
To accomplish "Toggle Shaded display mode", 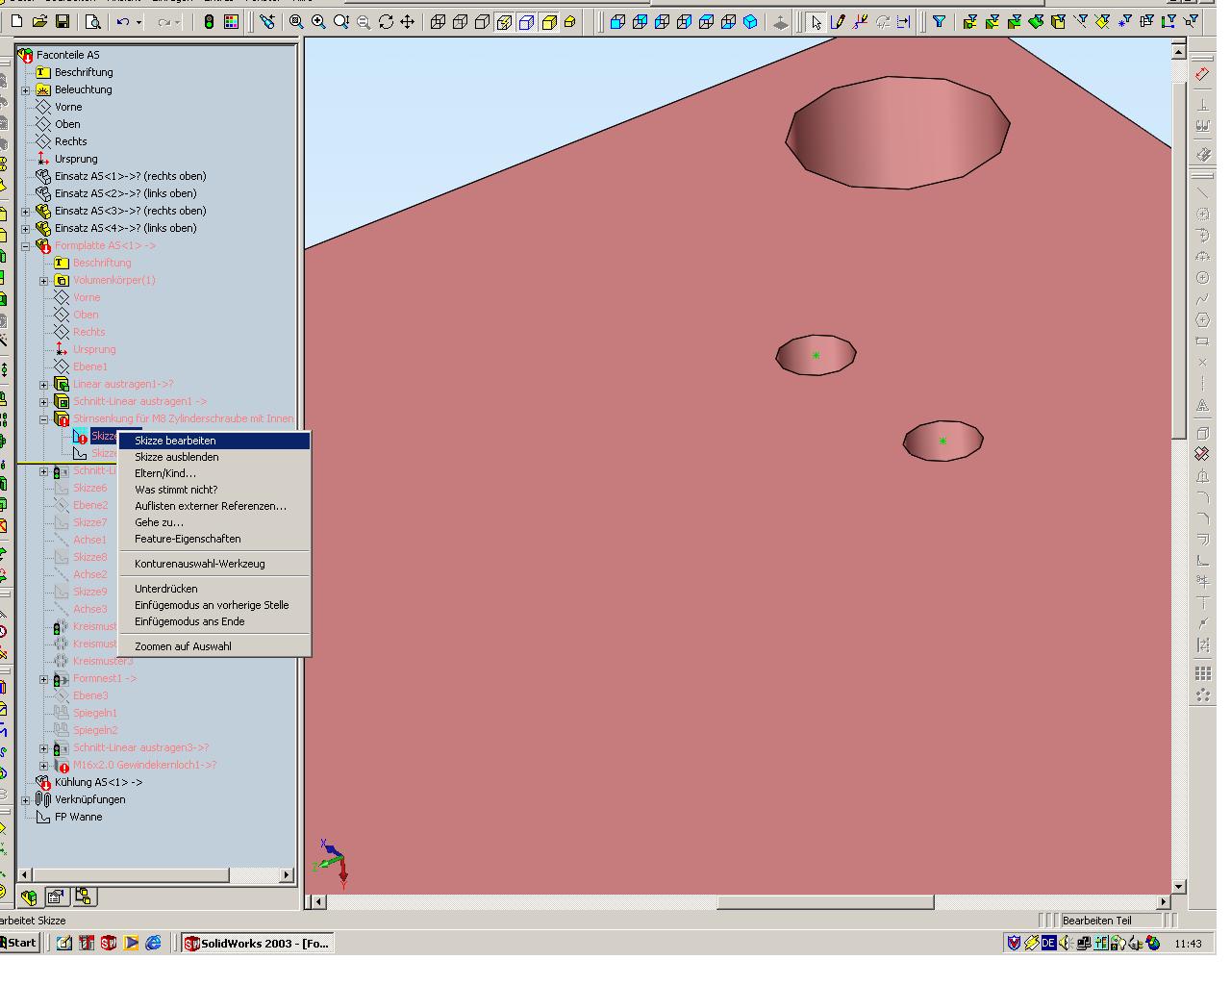I will (x=549, y=21).
